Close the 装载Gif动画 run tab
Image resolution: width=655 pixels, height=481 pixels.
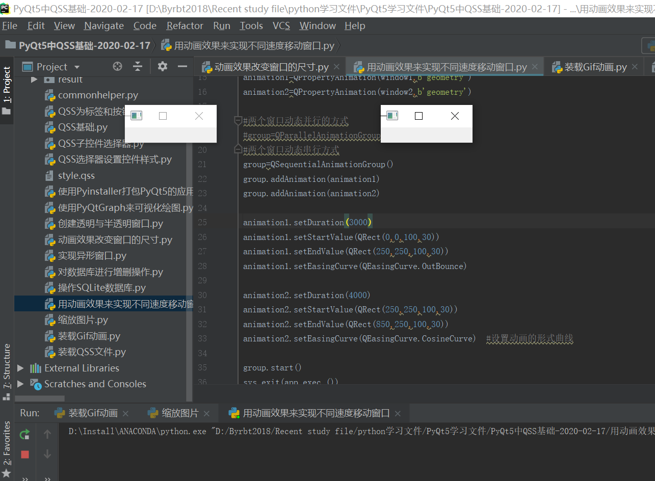[x=125, y=413]
